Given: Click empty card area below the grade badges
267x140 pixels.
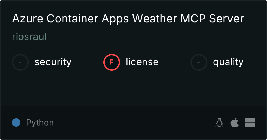Looking at the screenshot, I should click(x=133, y=88).
